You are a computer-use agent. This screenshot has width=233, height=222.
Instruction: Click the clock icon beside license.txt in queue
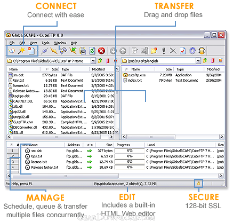click(27, 162)
